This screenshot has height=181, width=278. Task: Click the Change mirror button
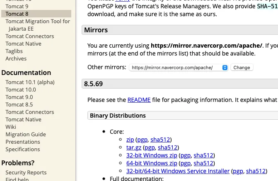tap(242, 68)
